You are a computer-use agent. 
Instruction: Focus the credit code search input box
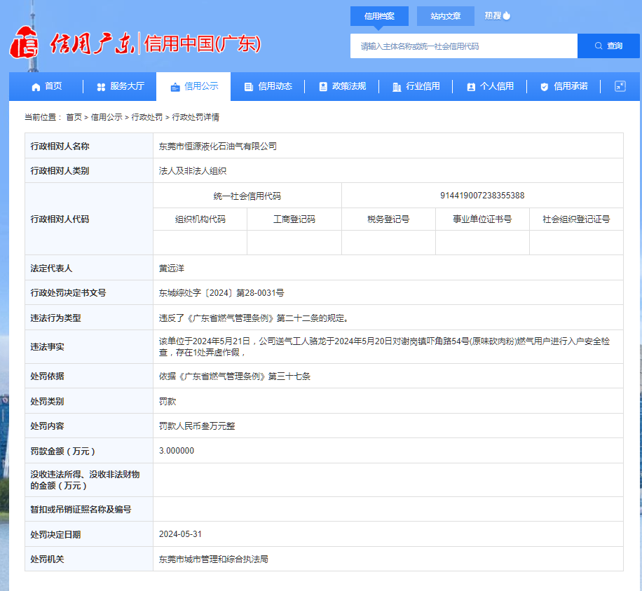463,46
